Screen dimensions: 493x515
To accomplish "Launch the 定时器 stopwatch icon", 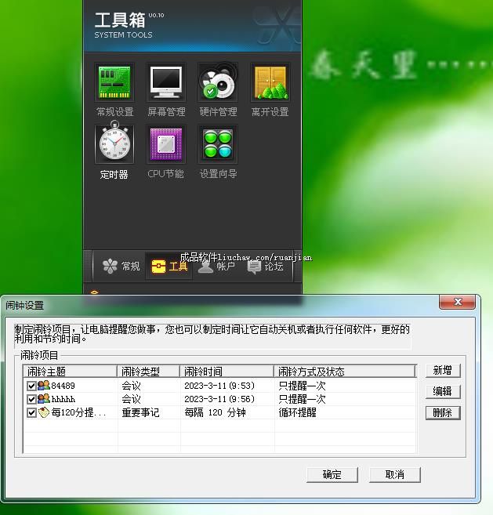I will [x=114, y=143].
